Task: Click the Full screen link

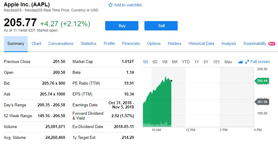Action: tap(260, 62)
